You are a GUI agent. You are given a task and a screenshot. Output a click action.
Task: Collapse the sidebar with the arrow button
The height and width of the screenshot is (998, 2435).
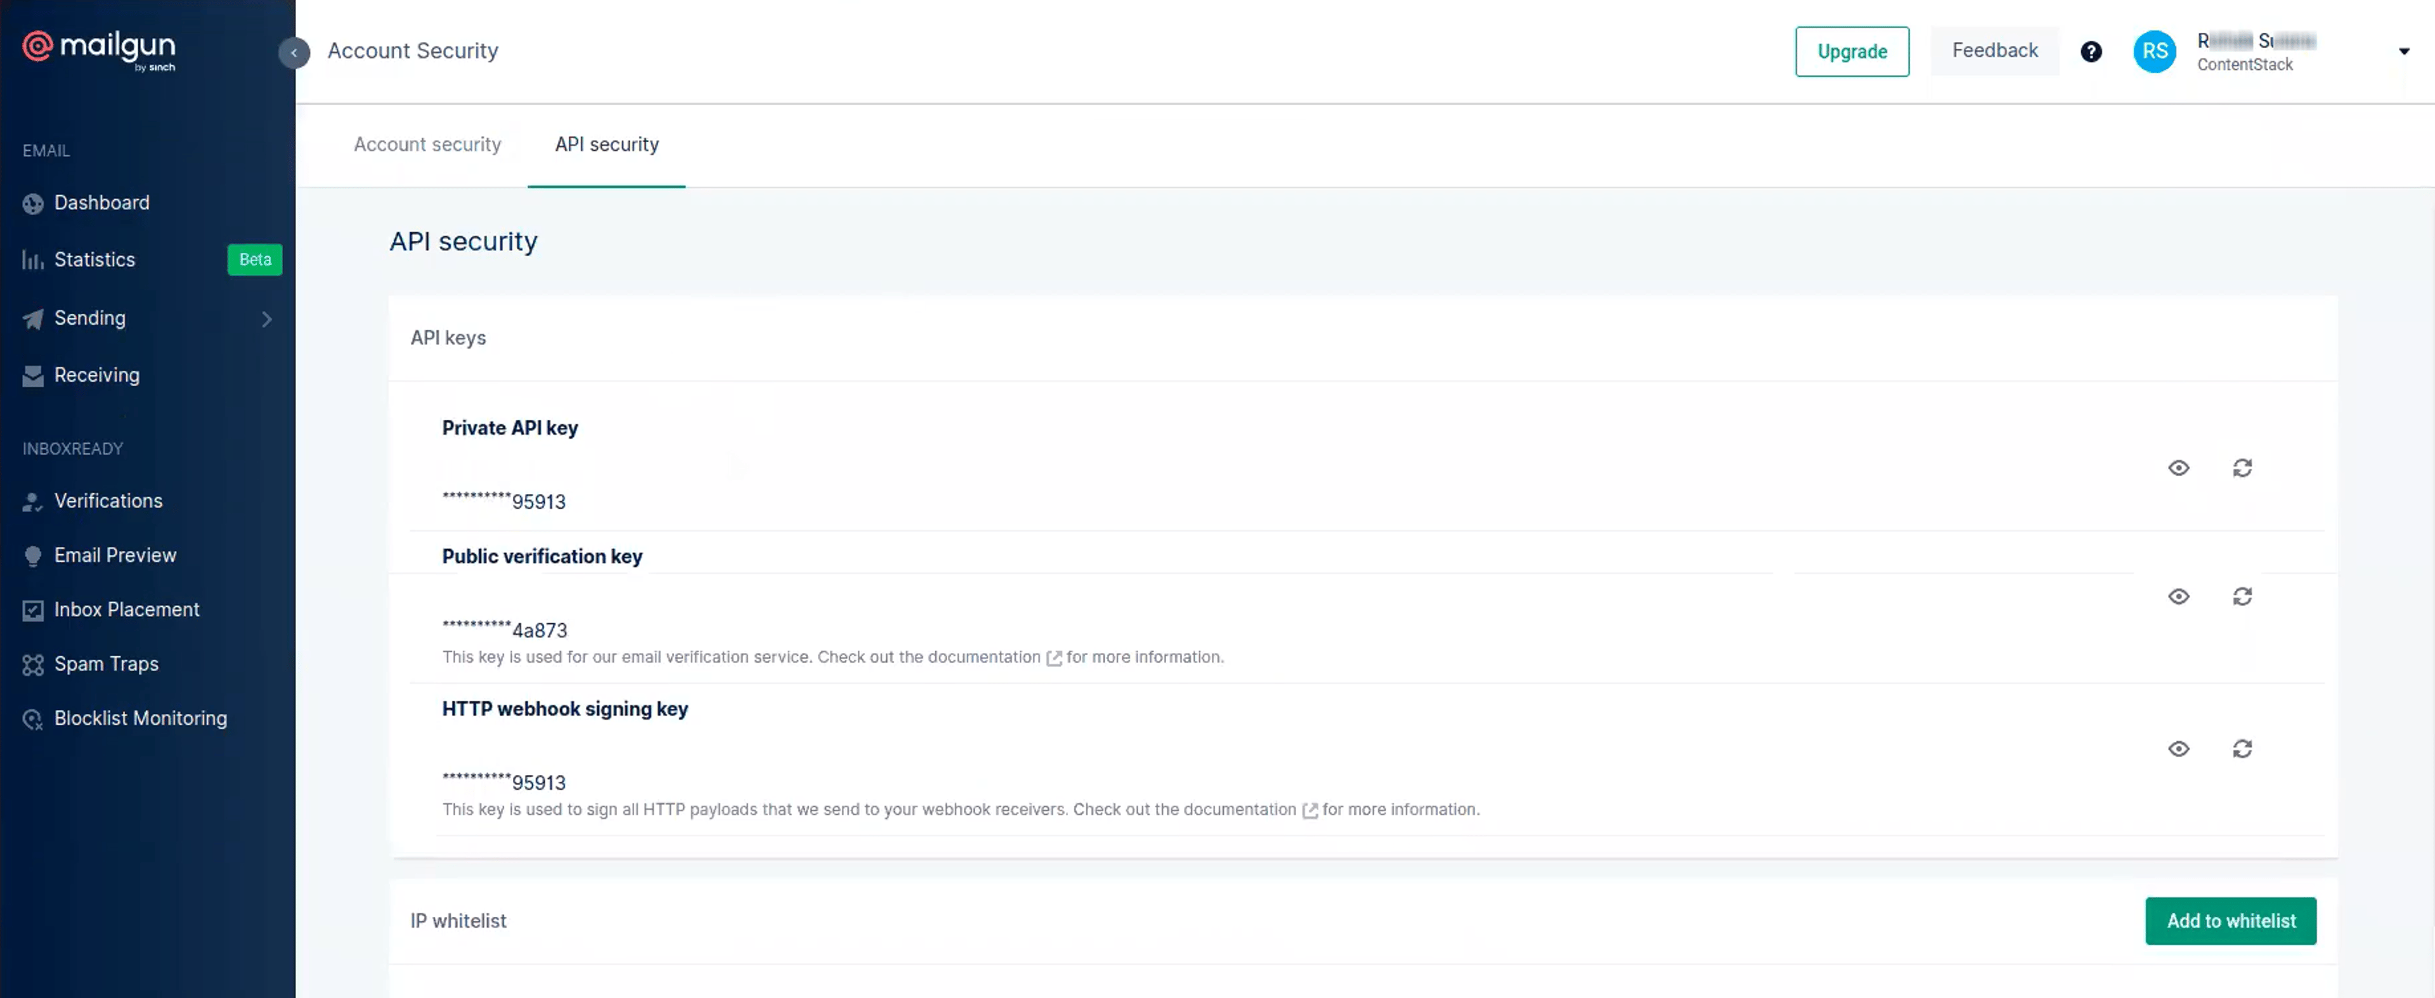point(294,52)
